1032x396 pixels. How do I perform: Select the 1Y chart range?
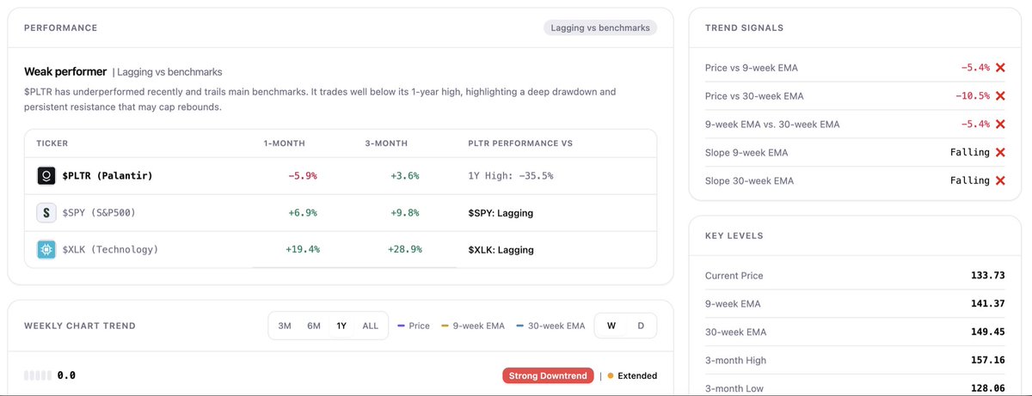pyautogui.click(x=341, y=326)
